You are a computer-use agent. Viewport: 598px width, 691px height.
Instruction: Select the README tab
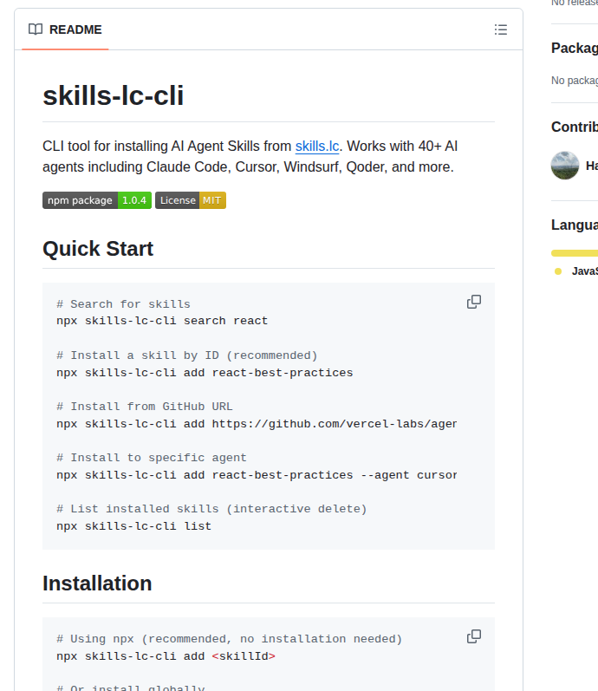coord(65,29)
